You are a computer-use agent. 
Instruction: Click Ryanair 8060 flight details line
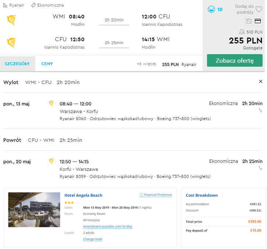[x=135, y=119]
